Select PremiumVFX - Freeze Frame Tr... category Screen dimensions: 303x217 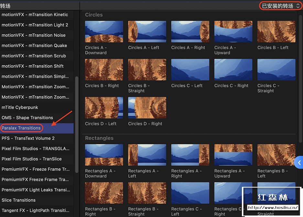pos(37,169)
